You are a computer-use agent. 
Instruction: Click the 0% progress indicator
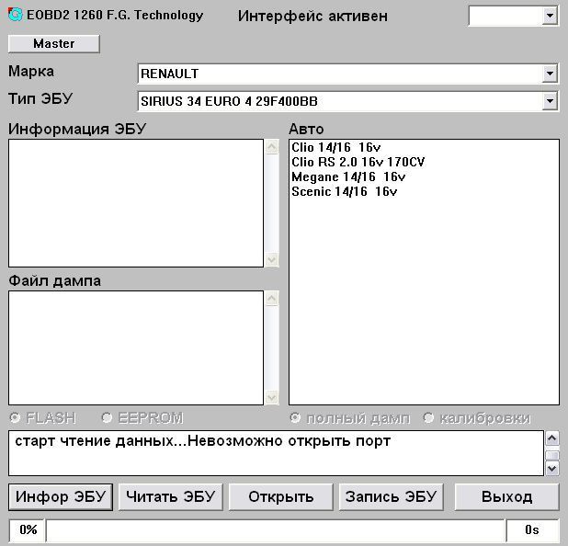(x=28, y=530)
